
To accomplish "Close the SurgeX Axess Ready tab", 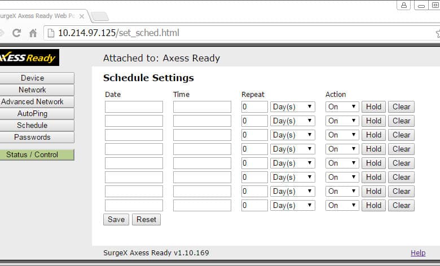I will [x=82, y=16].
